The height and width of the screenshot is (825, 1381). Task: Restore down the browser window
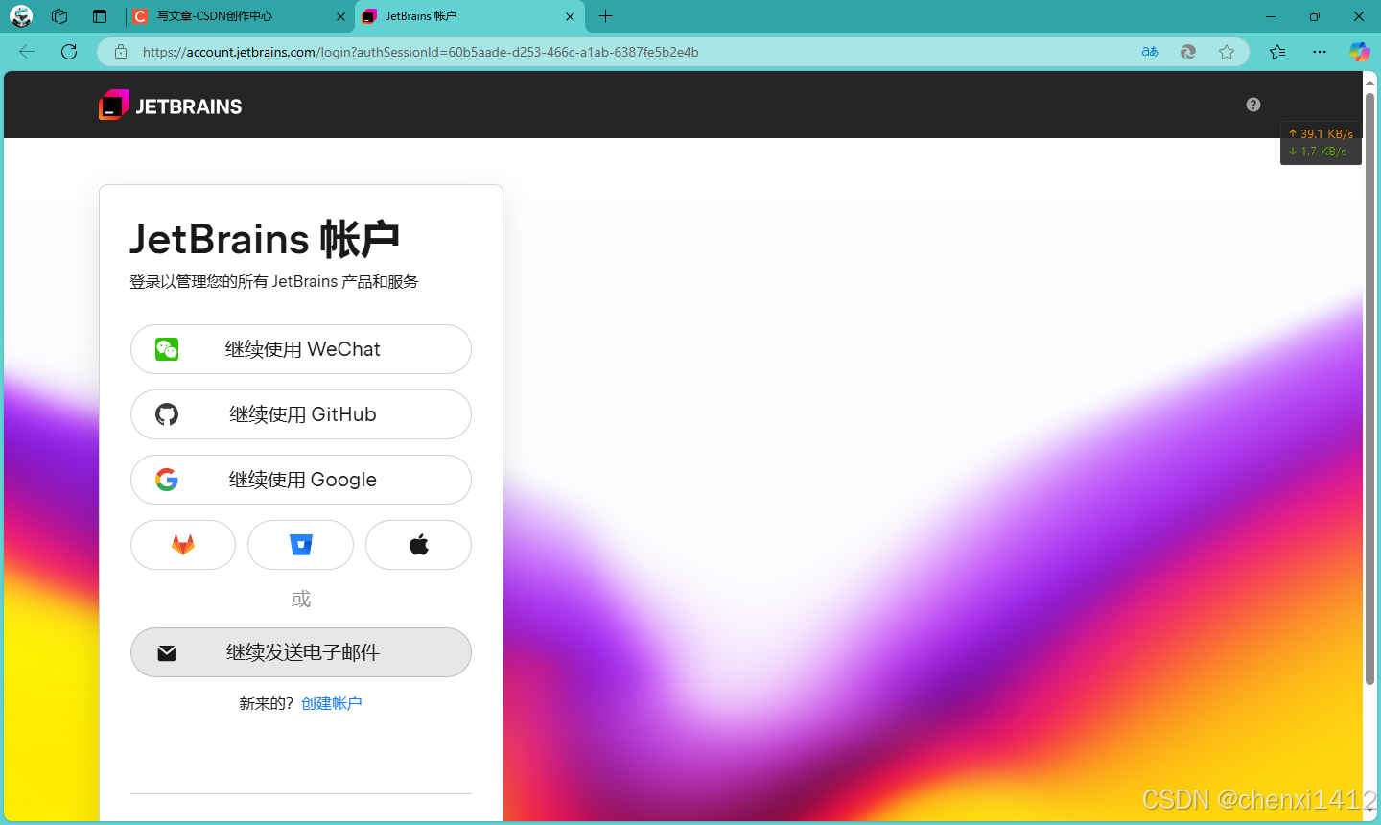click(1315, 16)
